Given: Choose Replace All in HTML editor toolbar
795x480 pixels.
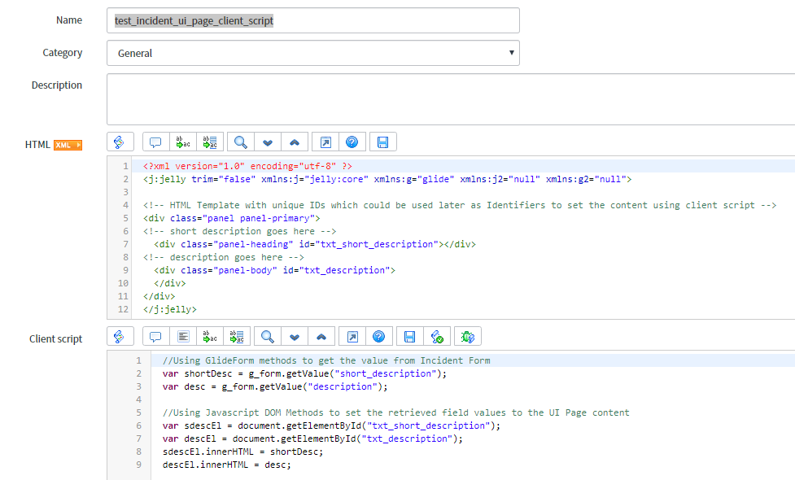Looking at the screenshot, I should [210, 142].
